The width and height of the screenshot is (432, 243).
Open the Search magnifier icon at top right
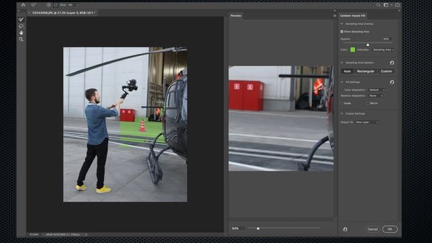pyautogui.click(x=378, y=5)
